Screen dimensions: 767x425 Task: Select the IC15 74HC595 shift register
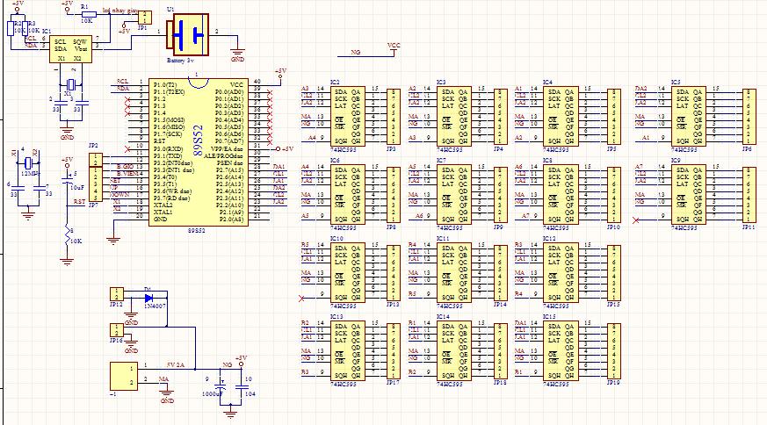pyautogui.click(x=561, y=350)
